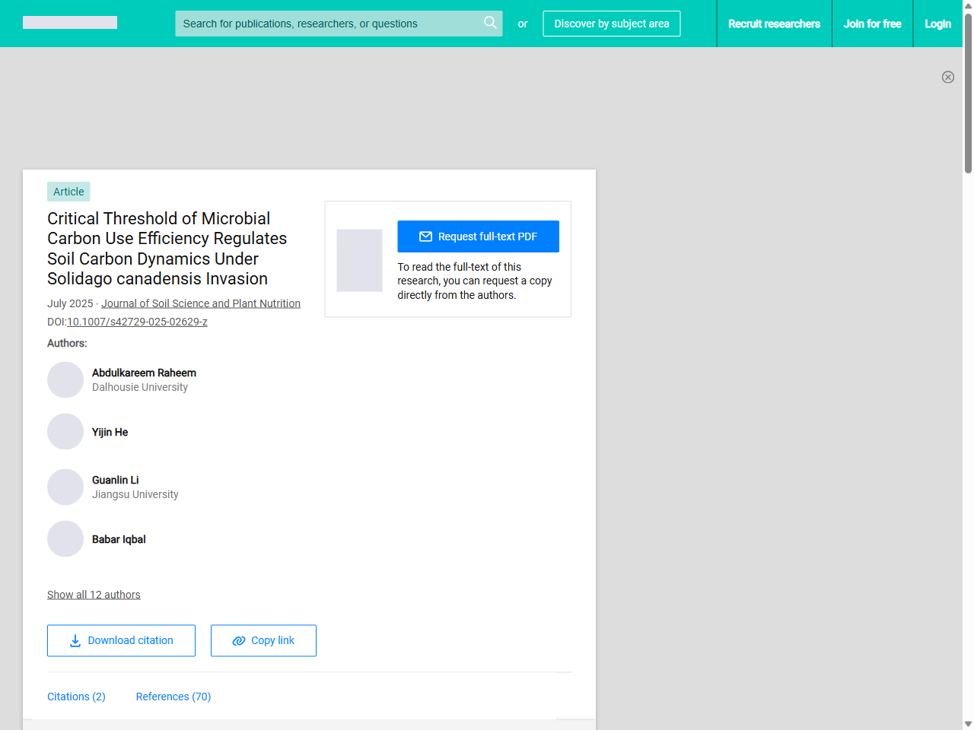
Task: Go to the Login page
Action: click(937, 24)
